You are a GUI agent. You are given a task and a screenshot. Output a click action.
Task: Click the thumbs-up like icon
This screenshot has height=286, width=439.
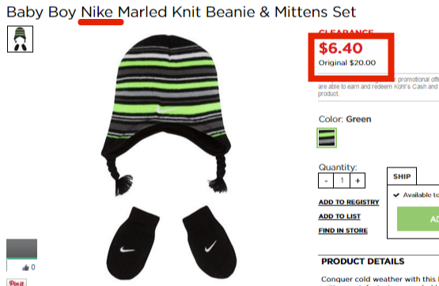(26, 268)
